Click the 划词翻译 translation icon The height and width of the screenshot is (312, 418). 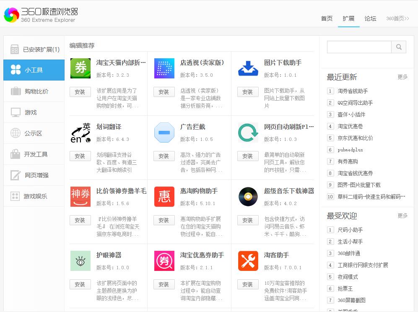[80, 133]
